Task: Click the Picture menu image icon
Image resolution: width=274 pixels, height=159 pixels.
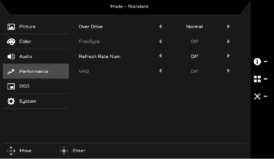Action: click(x=11, y=27)
